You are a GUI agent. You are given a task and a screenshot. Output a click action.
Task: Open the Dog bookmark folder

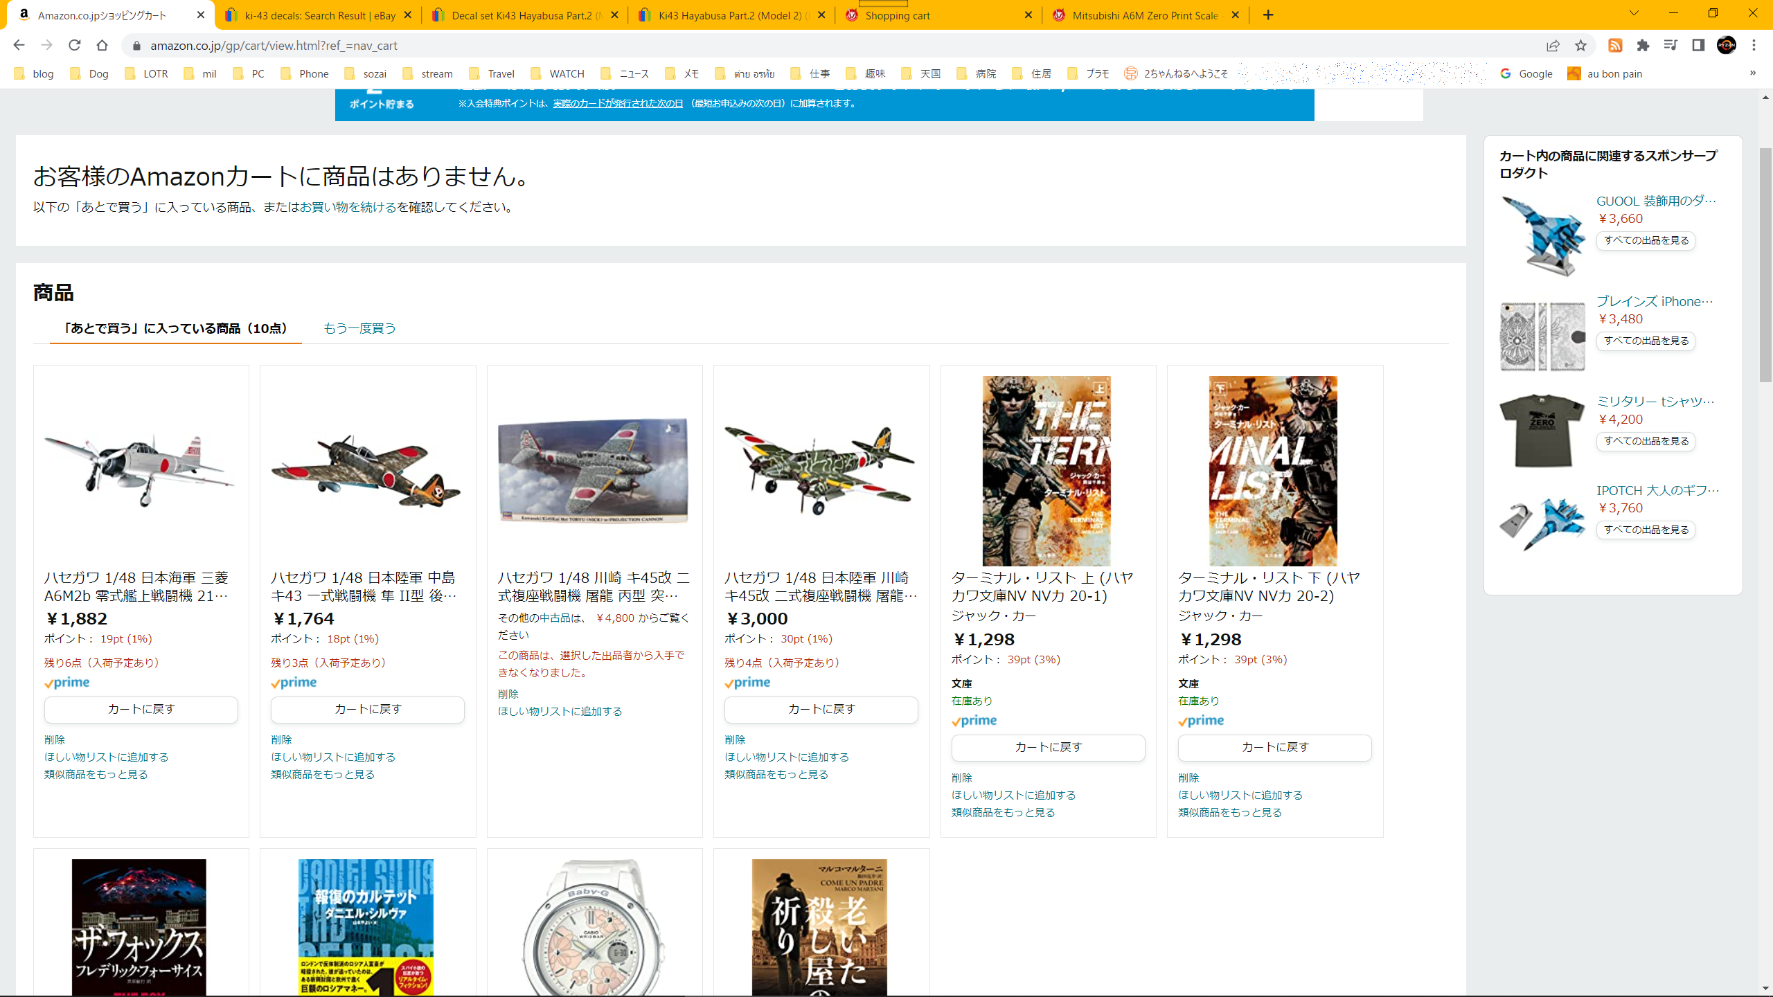point(89,73)
